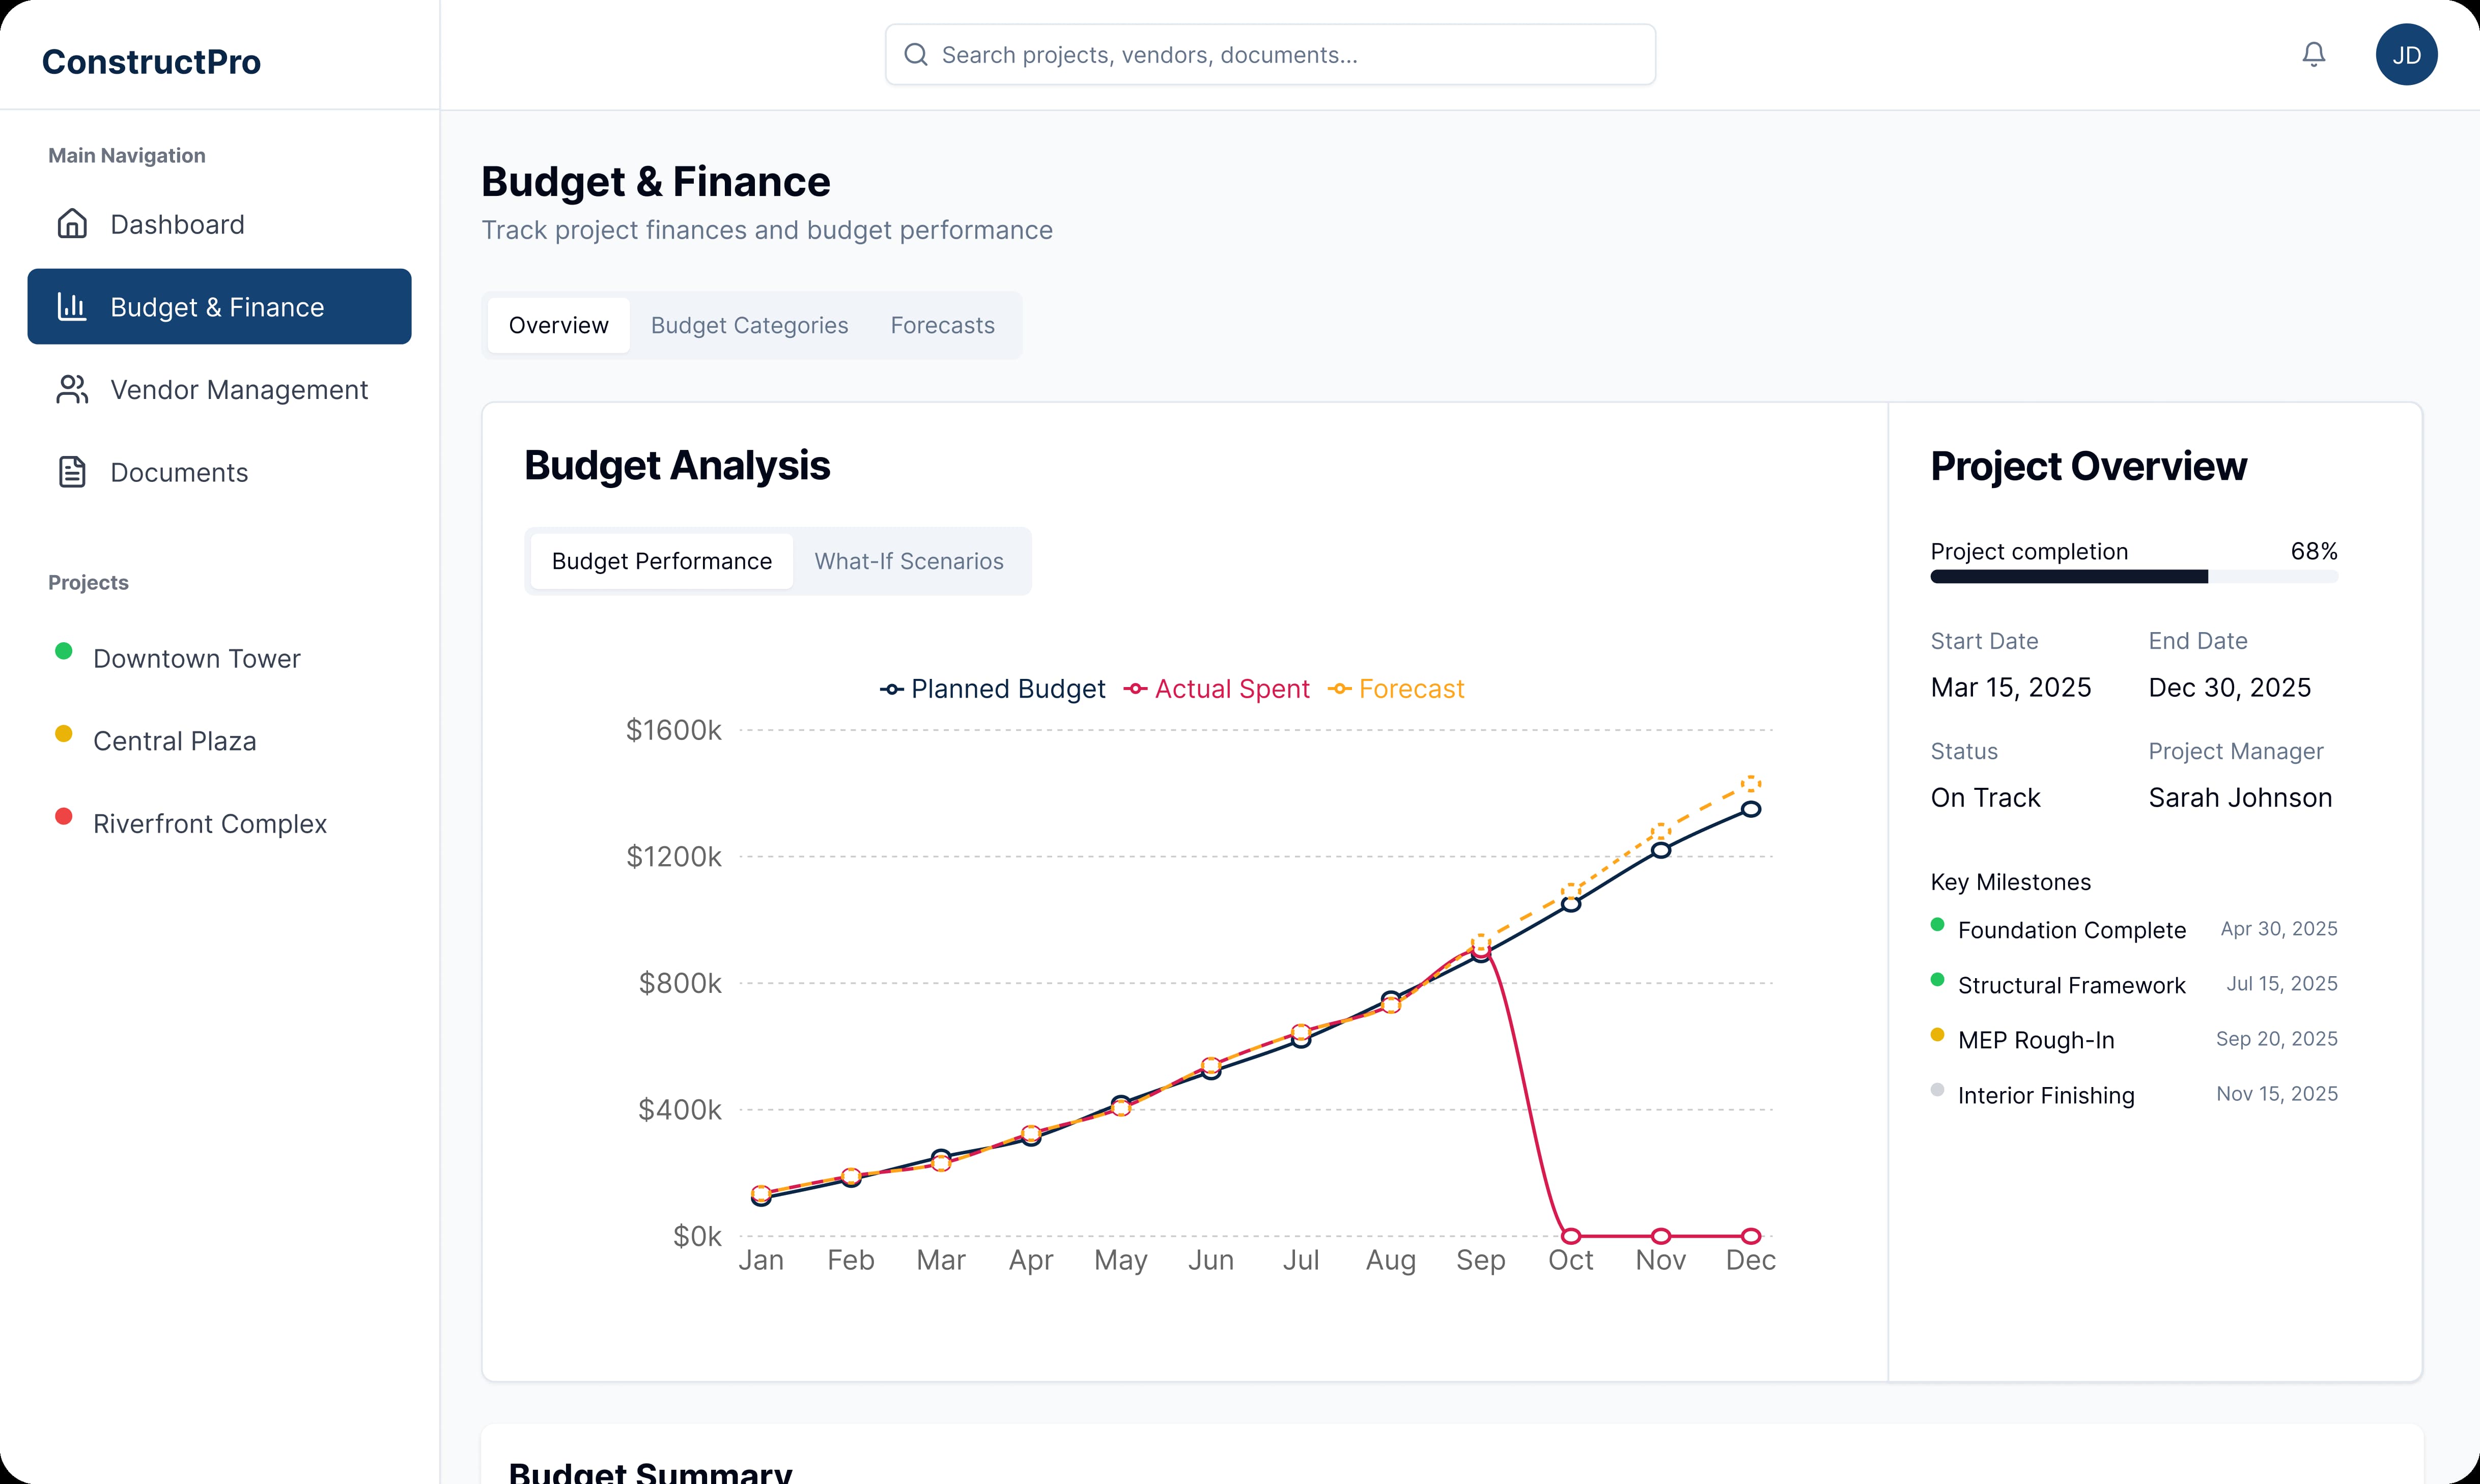Open the Forecasts tab

coord(942,326)
